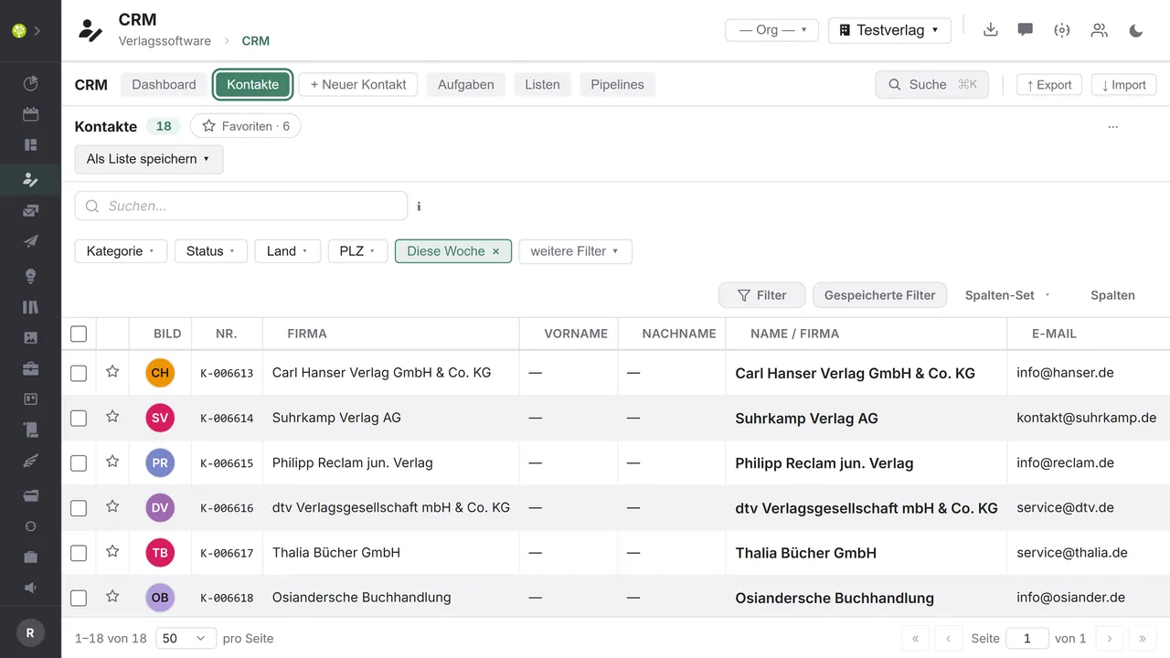Image resolution: width=1170 pixels, height=658 pixels.
Task: Tick checkbox for Carl Hanser Verlag row
Action: 79,373
